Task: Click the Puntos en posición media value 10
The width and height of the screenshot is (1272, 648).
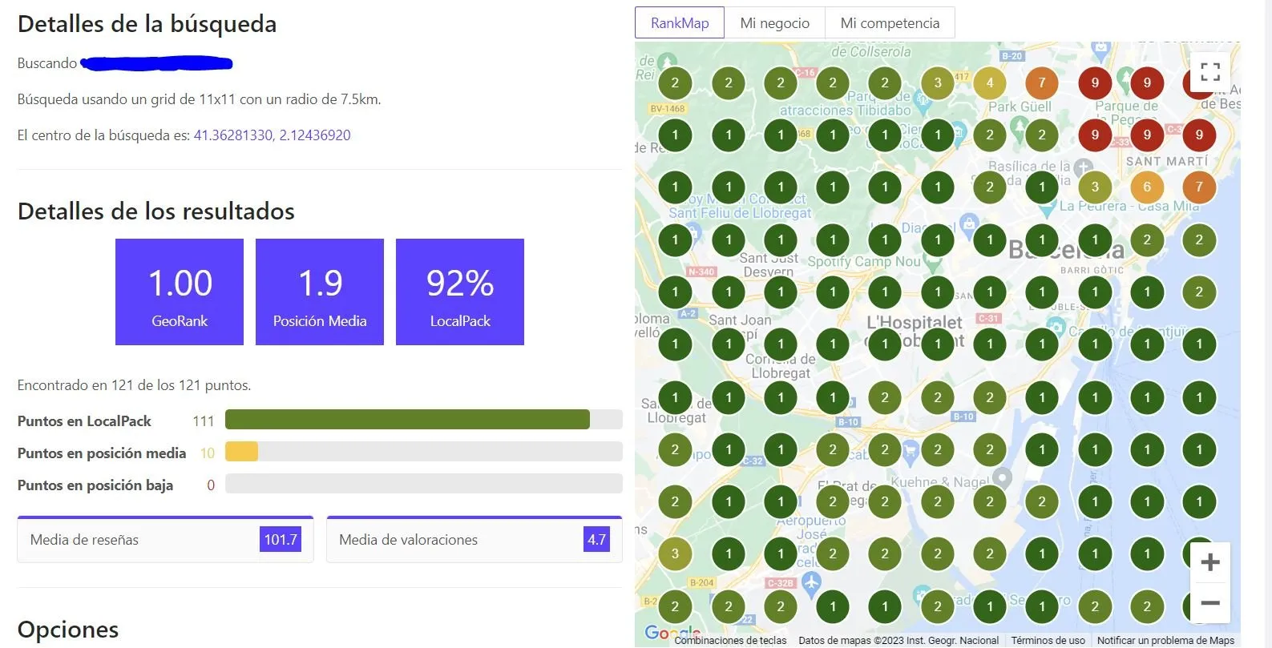Action: point(208,453)
